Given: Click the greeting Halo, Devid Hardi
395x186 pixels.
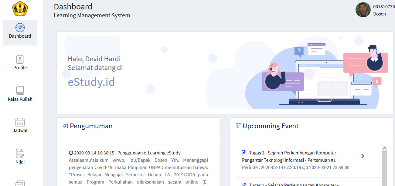Looking at the screenshot, I should [x=94, y=59].
